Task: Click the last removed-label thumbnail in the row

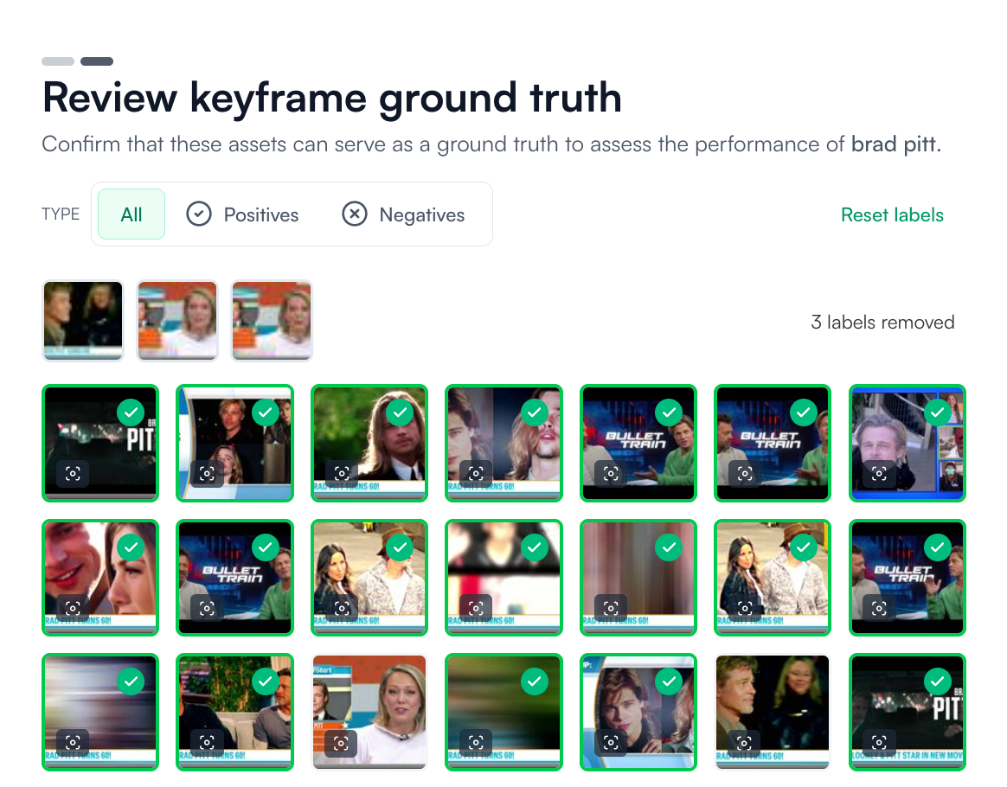Action: [272, 320]
